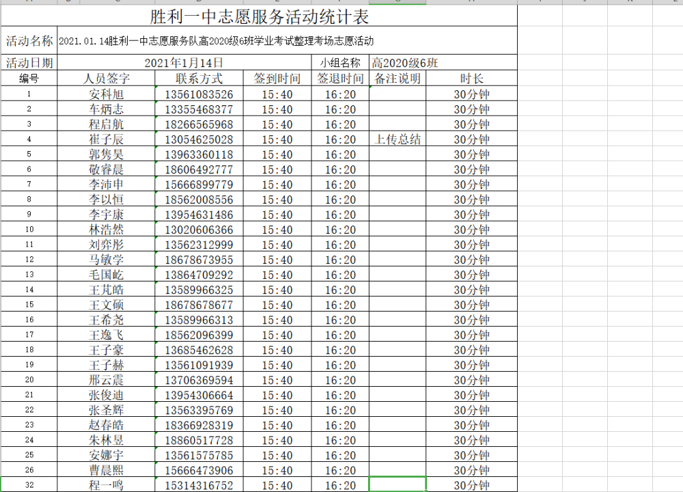Select phone number 13561083526

point(199,94)
